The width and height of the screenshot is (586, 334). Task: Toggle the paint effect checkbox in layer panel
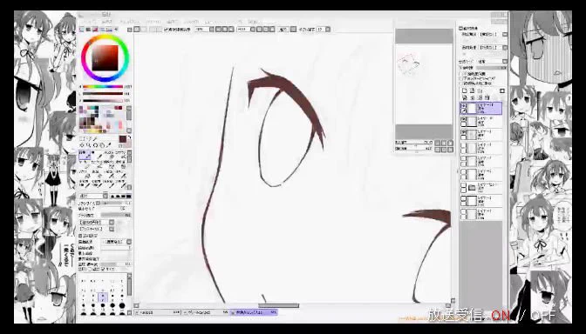pos(460,29)
